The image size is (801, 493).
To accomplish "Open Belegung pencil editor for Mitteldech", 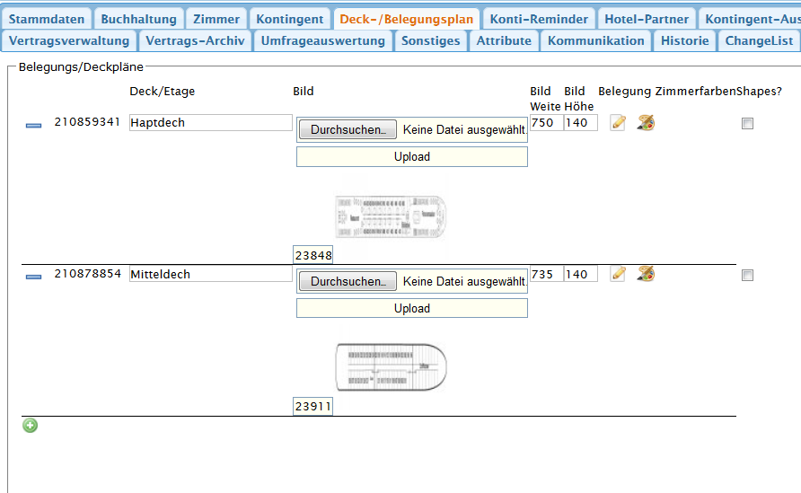I will [618, 274].
